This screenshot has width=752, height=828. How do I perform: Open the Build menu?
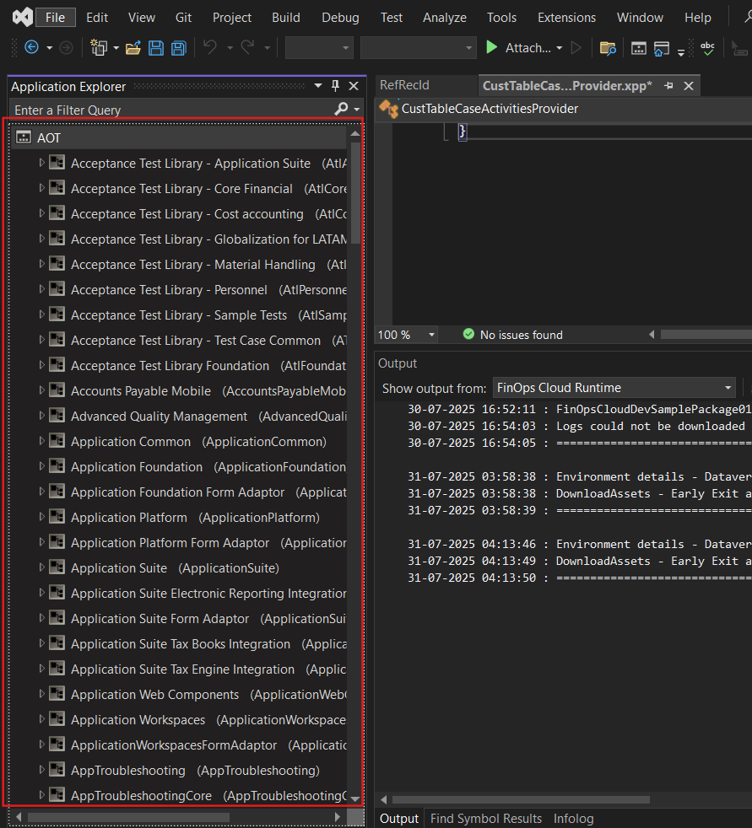[x=286, y=18]
